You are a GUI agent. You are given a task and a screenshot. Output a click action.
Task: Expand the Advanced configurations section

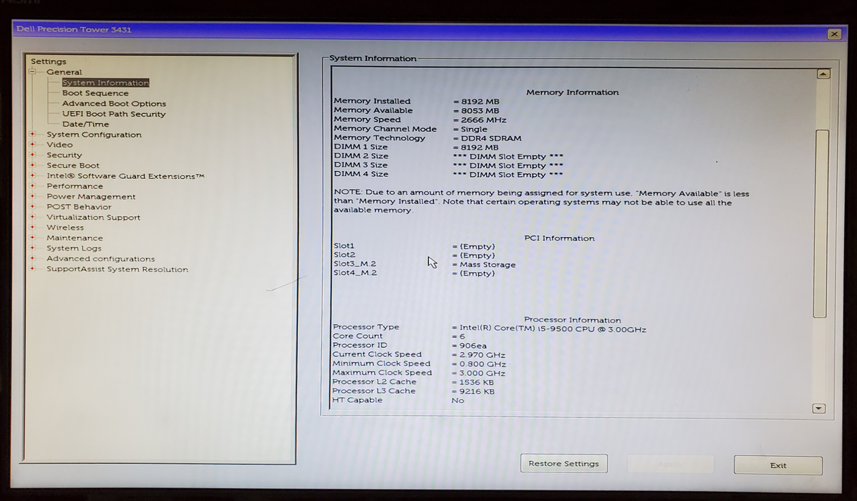pos(32,258)
